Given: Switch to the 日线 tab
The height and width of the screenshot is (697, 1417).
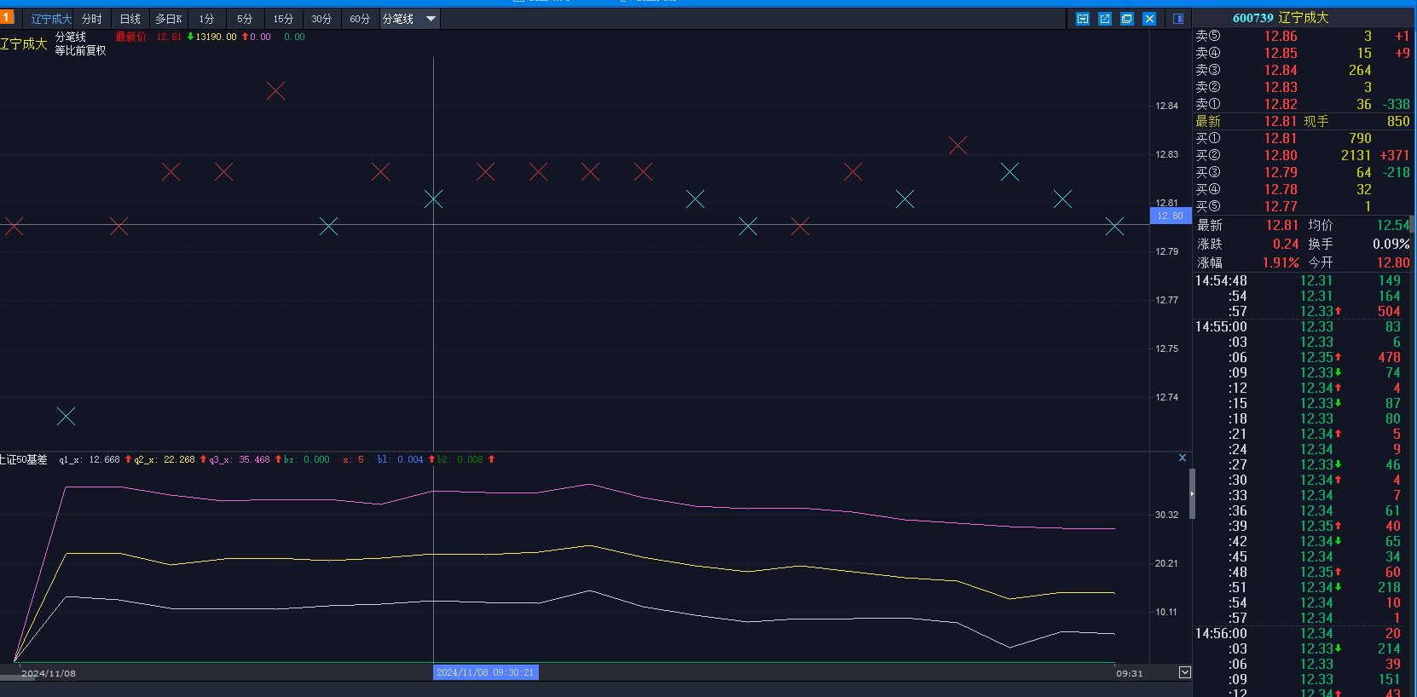Looking at the screenshot, I should point(130,19).
